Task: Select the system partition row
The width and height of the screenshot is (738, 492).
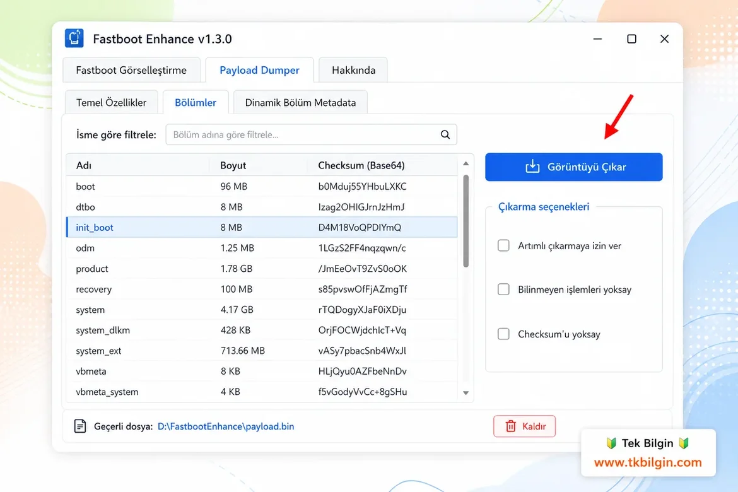Action: point(262,309)
